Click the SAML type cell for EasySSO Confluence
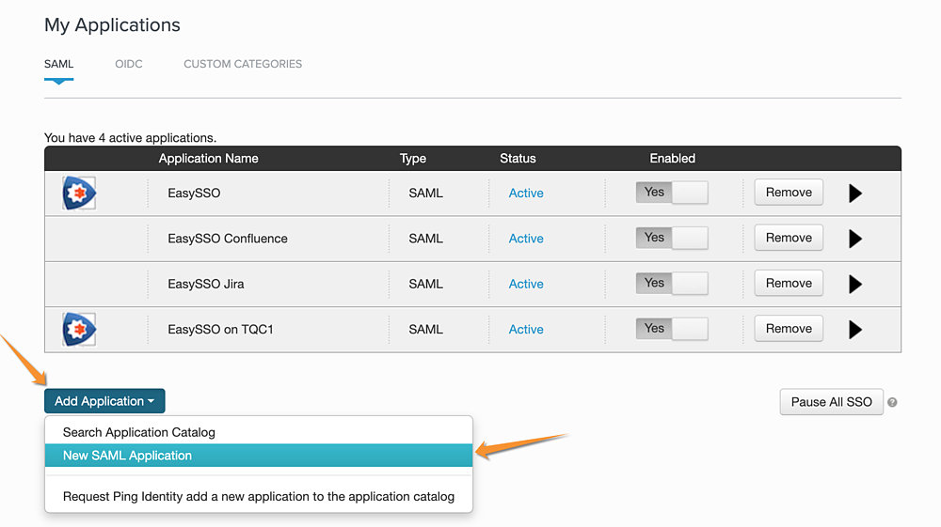941x527 pixels. (x=426, y=239)
